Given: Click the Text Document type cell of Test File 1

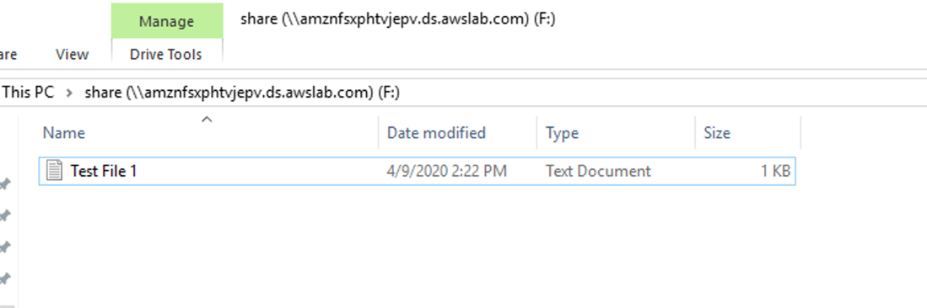Looking at the screenshot, I should click(x=598, y=171).
